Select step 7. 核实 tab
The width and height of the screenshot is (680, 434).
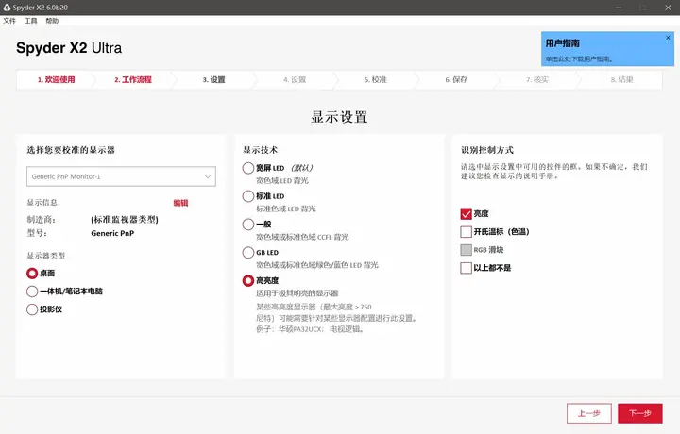537,79
